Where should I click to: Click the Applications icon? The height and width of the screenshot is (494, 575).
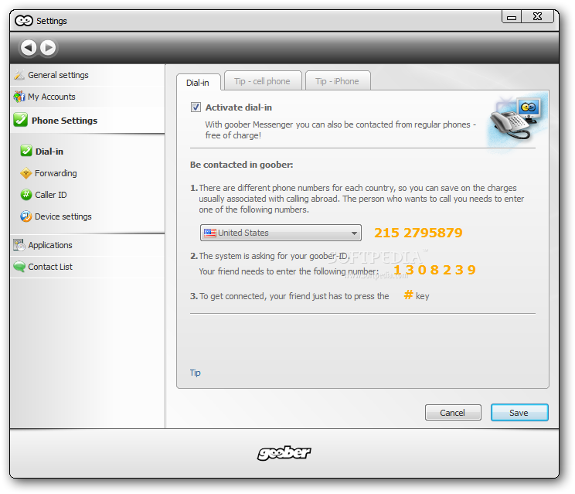coord(19,244)
